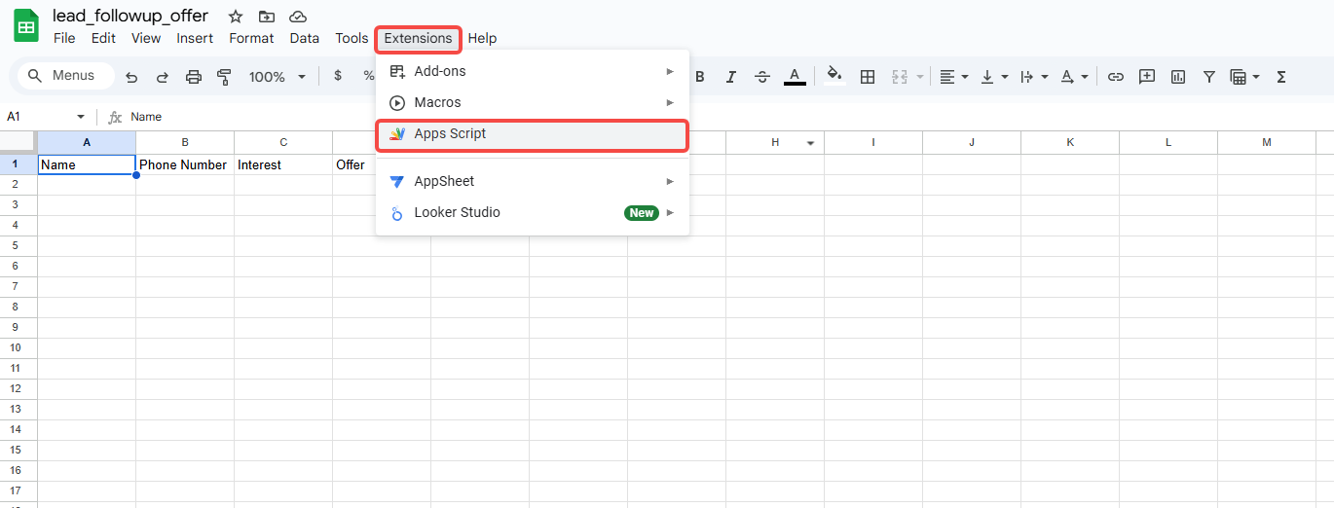Toggle bold formatting

point(700,76)
